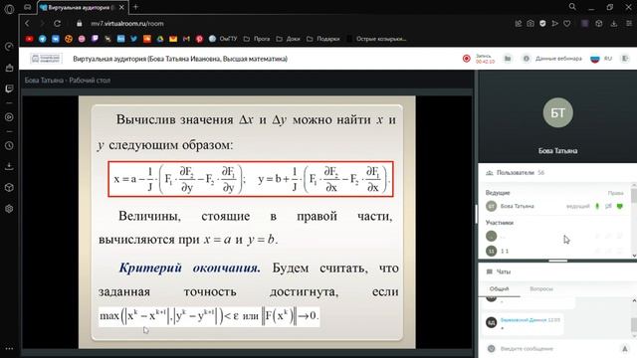Click the mv7.virtualroom.ru address field

(x=127, y=24)
